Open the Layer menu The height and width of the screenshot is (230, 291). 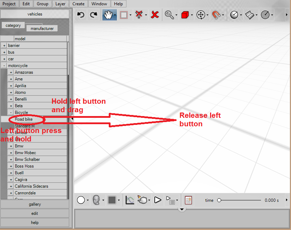coord(60,4)
